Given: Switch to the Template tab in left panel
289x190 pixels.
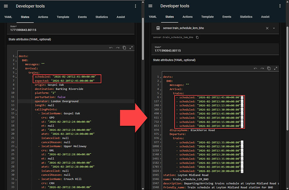Looking at the screenshot, I should tap(63, 17).
